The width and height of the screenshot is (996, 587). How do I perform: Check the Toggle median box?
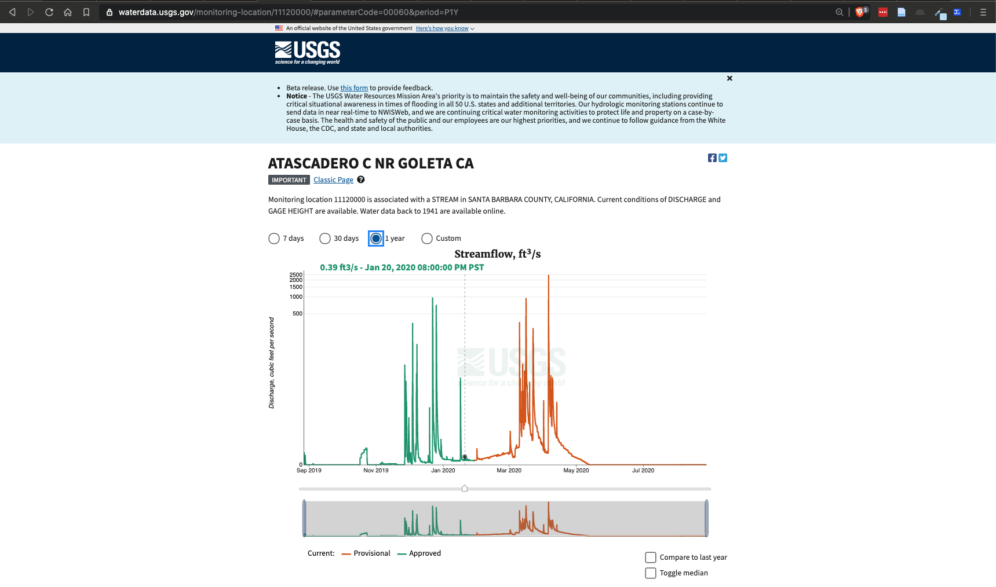click(x=651, y=573)
